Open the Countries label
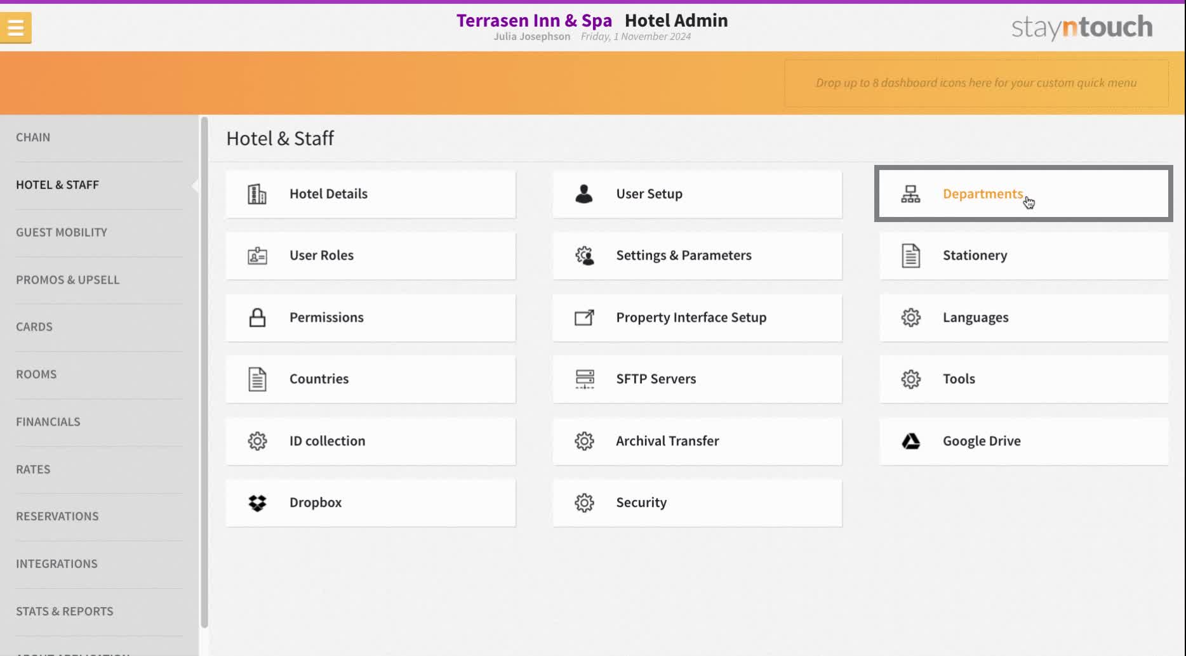 tap(319, 379)
